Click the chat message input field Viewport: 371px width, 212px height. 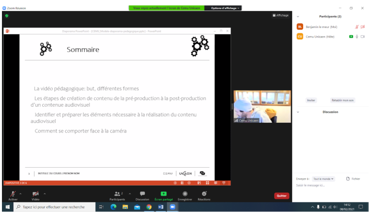(x=330, y=186)
